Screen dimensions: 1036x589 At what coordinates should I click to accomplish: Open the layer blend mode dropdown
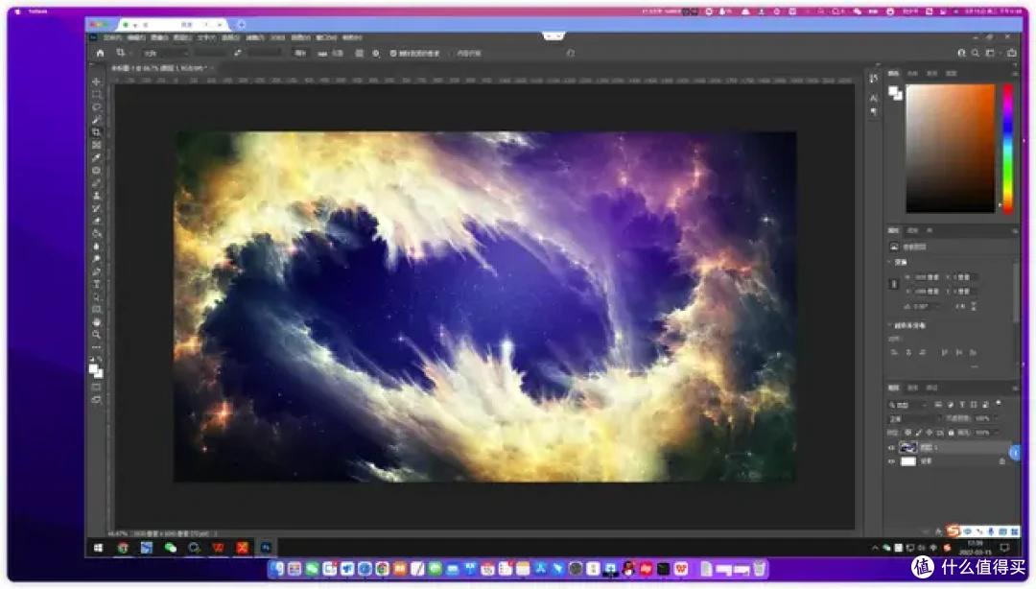coord(914,418)
